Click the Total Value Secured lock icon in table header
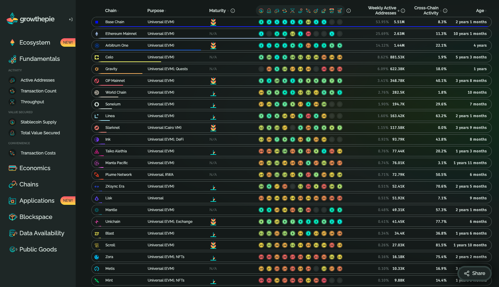Viewport: 499px width, 287px height. point(269,11)
